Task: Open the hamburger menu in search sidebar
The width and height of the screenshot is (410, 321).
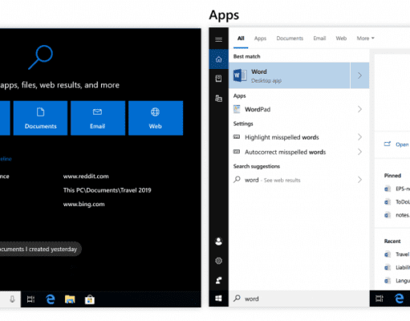Action: pyautogui.click(x=218, y=39)
